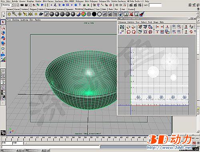200x152 pixels.
Task: Open Polygons menu in UV Texture Editor
Action: point(122,22)
